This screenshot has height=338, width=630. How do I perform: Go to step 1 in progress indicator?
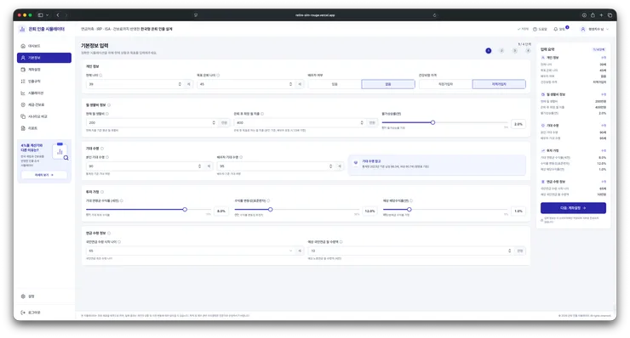coord(488,50)
